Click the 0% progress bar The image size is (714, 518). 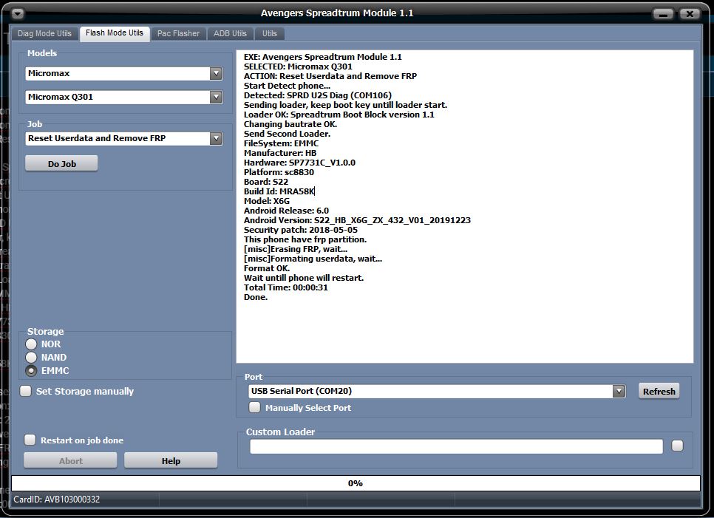point(356,483)
